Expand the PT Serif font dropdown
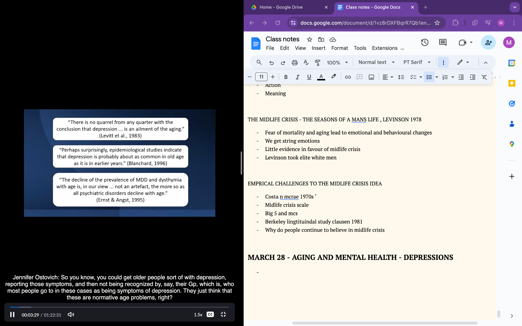Screen dimensions: 522x326 (x=417, y=62)
